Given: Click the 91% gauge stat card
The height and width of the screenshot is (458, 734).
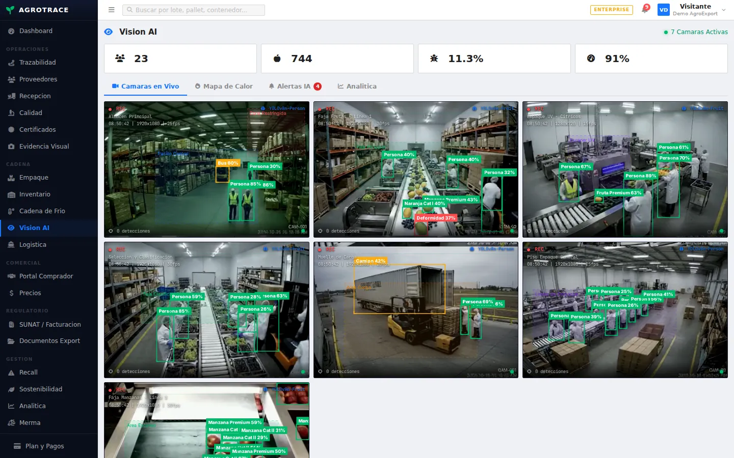Looking at the screenshot, I should click(x=651, y=59).
